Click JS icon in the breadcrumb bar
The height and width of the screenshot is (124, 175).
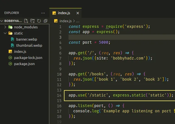tap(56, 21)
